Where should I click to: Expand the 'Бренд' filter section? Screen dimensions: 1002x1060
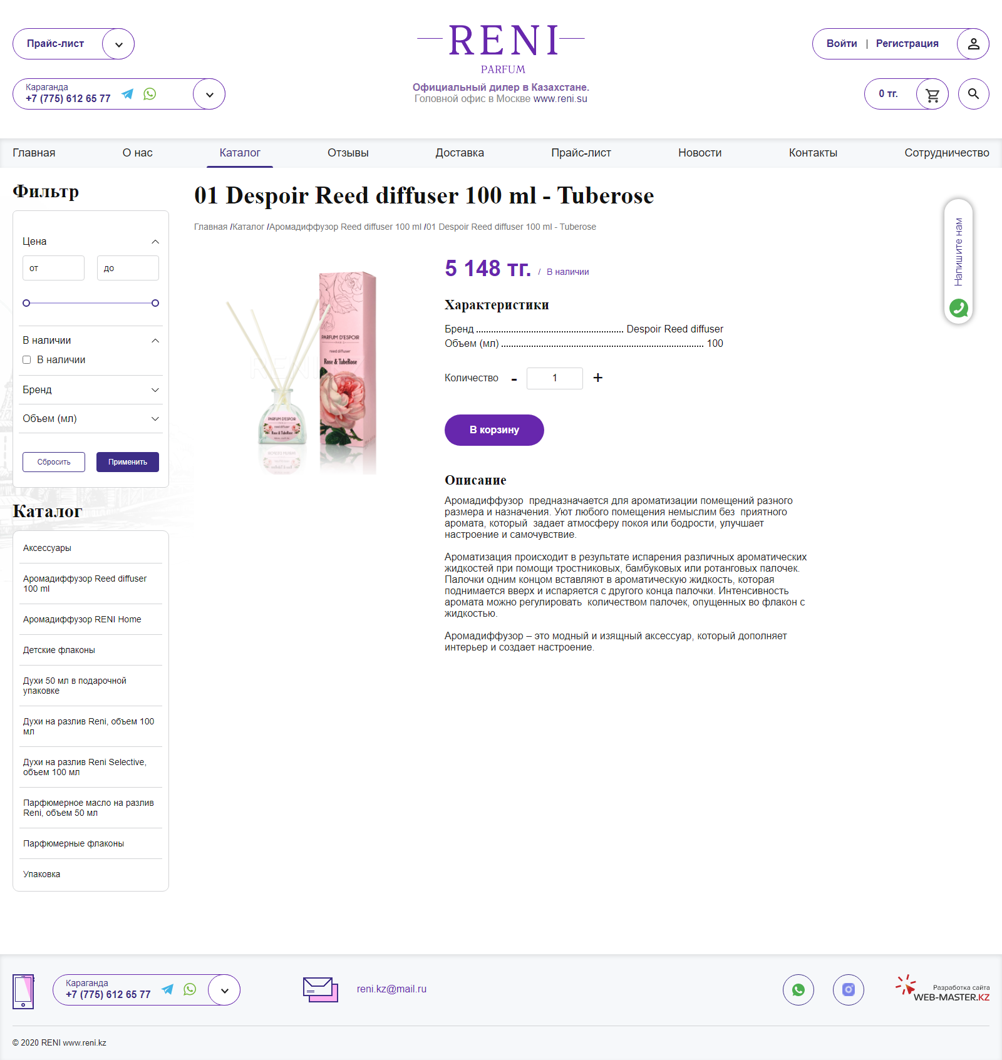click(155, 390)
